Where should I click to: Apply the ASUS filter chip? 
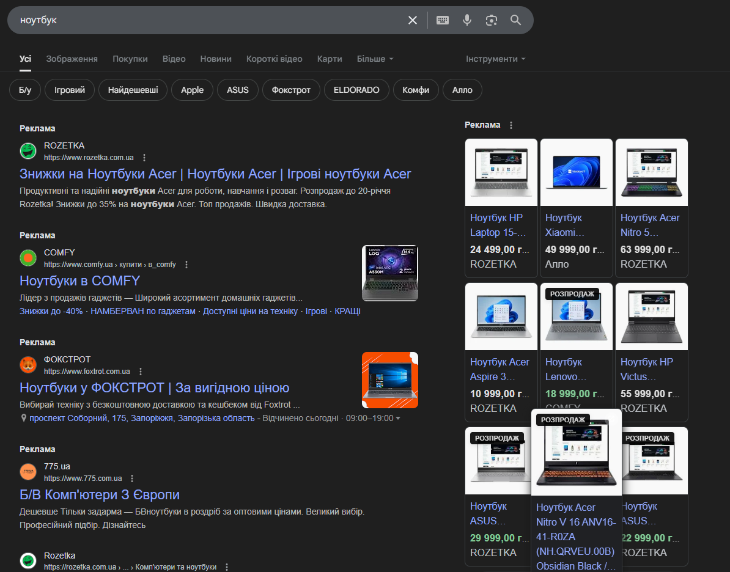click(238, 90)
